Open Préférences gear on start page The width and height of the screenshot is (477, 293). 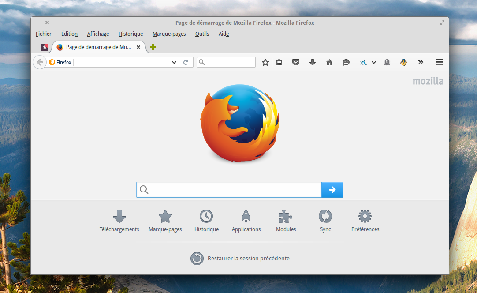pos(365,221)
